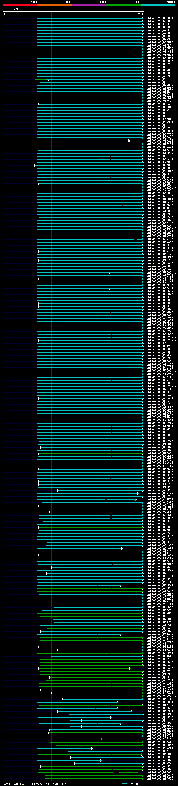Select hit label UniRef100_B4KVS5

(x=159, y=466)
